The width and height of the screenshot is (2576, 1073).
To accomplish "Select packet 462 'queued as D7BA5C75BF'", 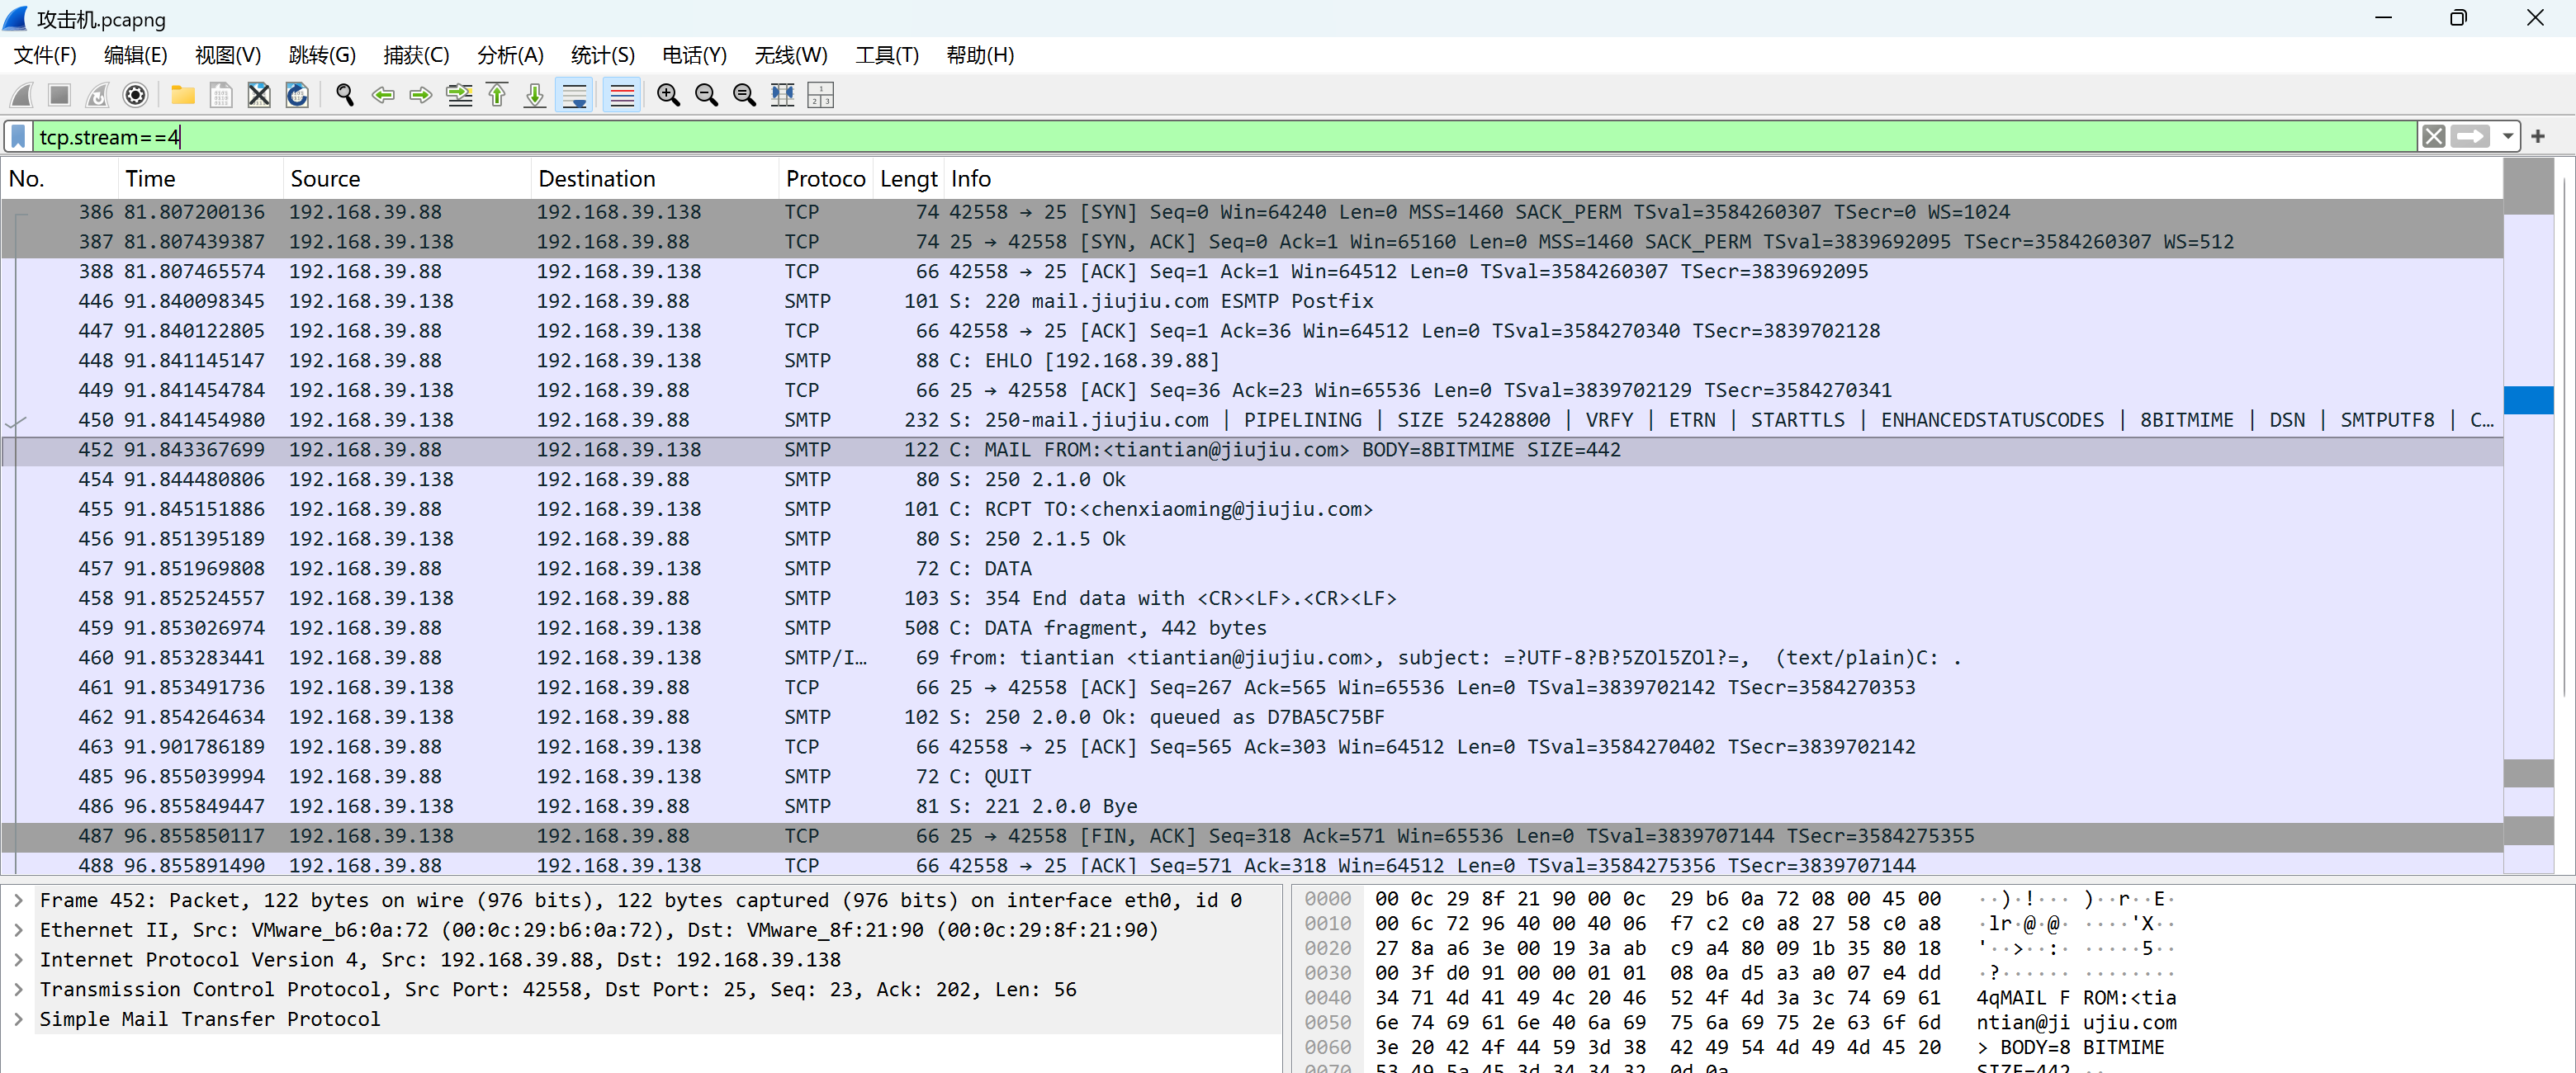I will pyautogui.click(x=1252, y=717).
